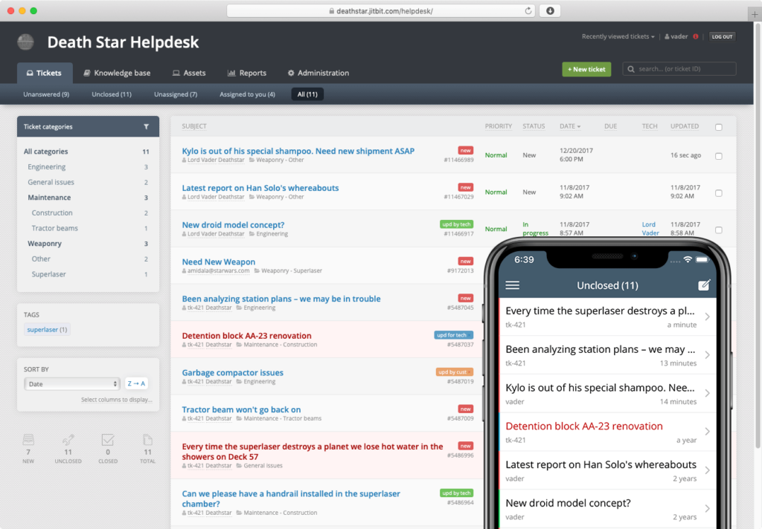Check the select-all checkbox in the ticket header
The image size is (762, 529).
(x=719, y=126)
